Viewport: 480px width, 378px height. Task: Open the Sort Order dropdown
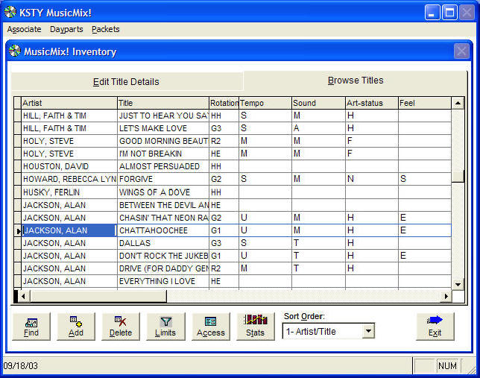click(x=368, y=331)
